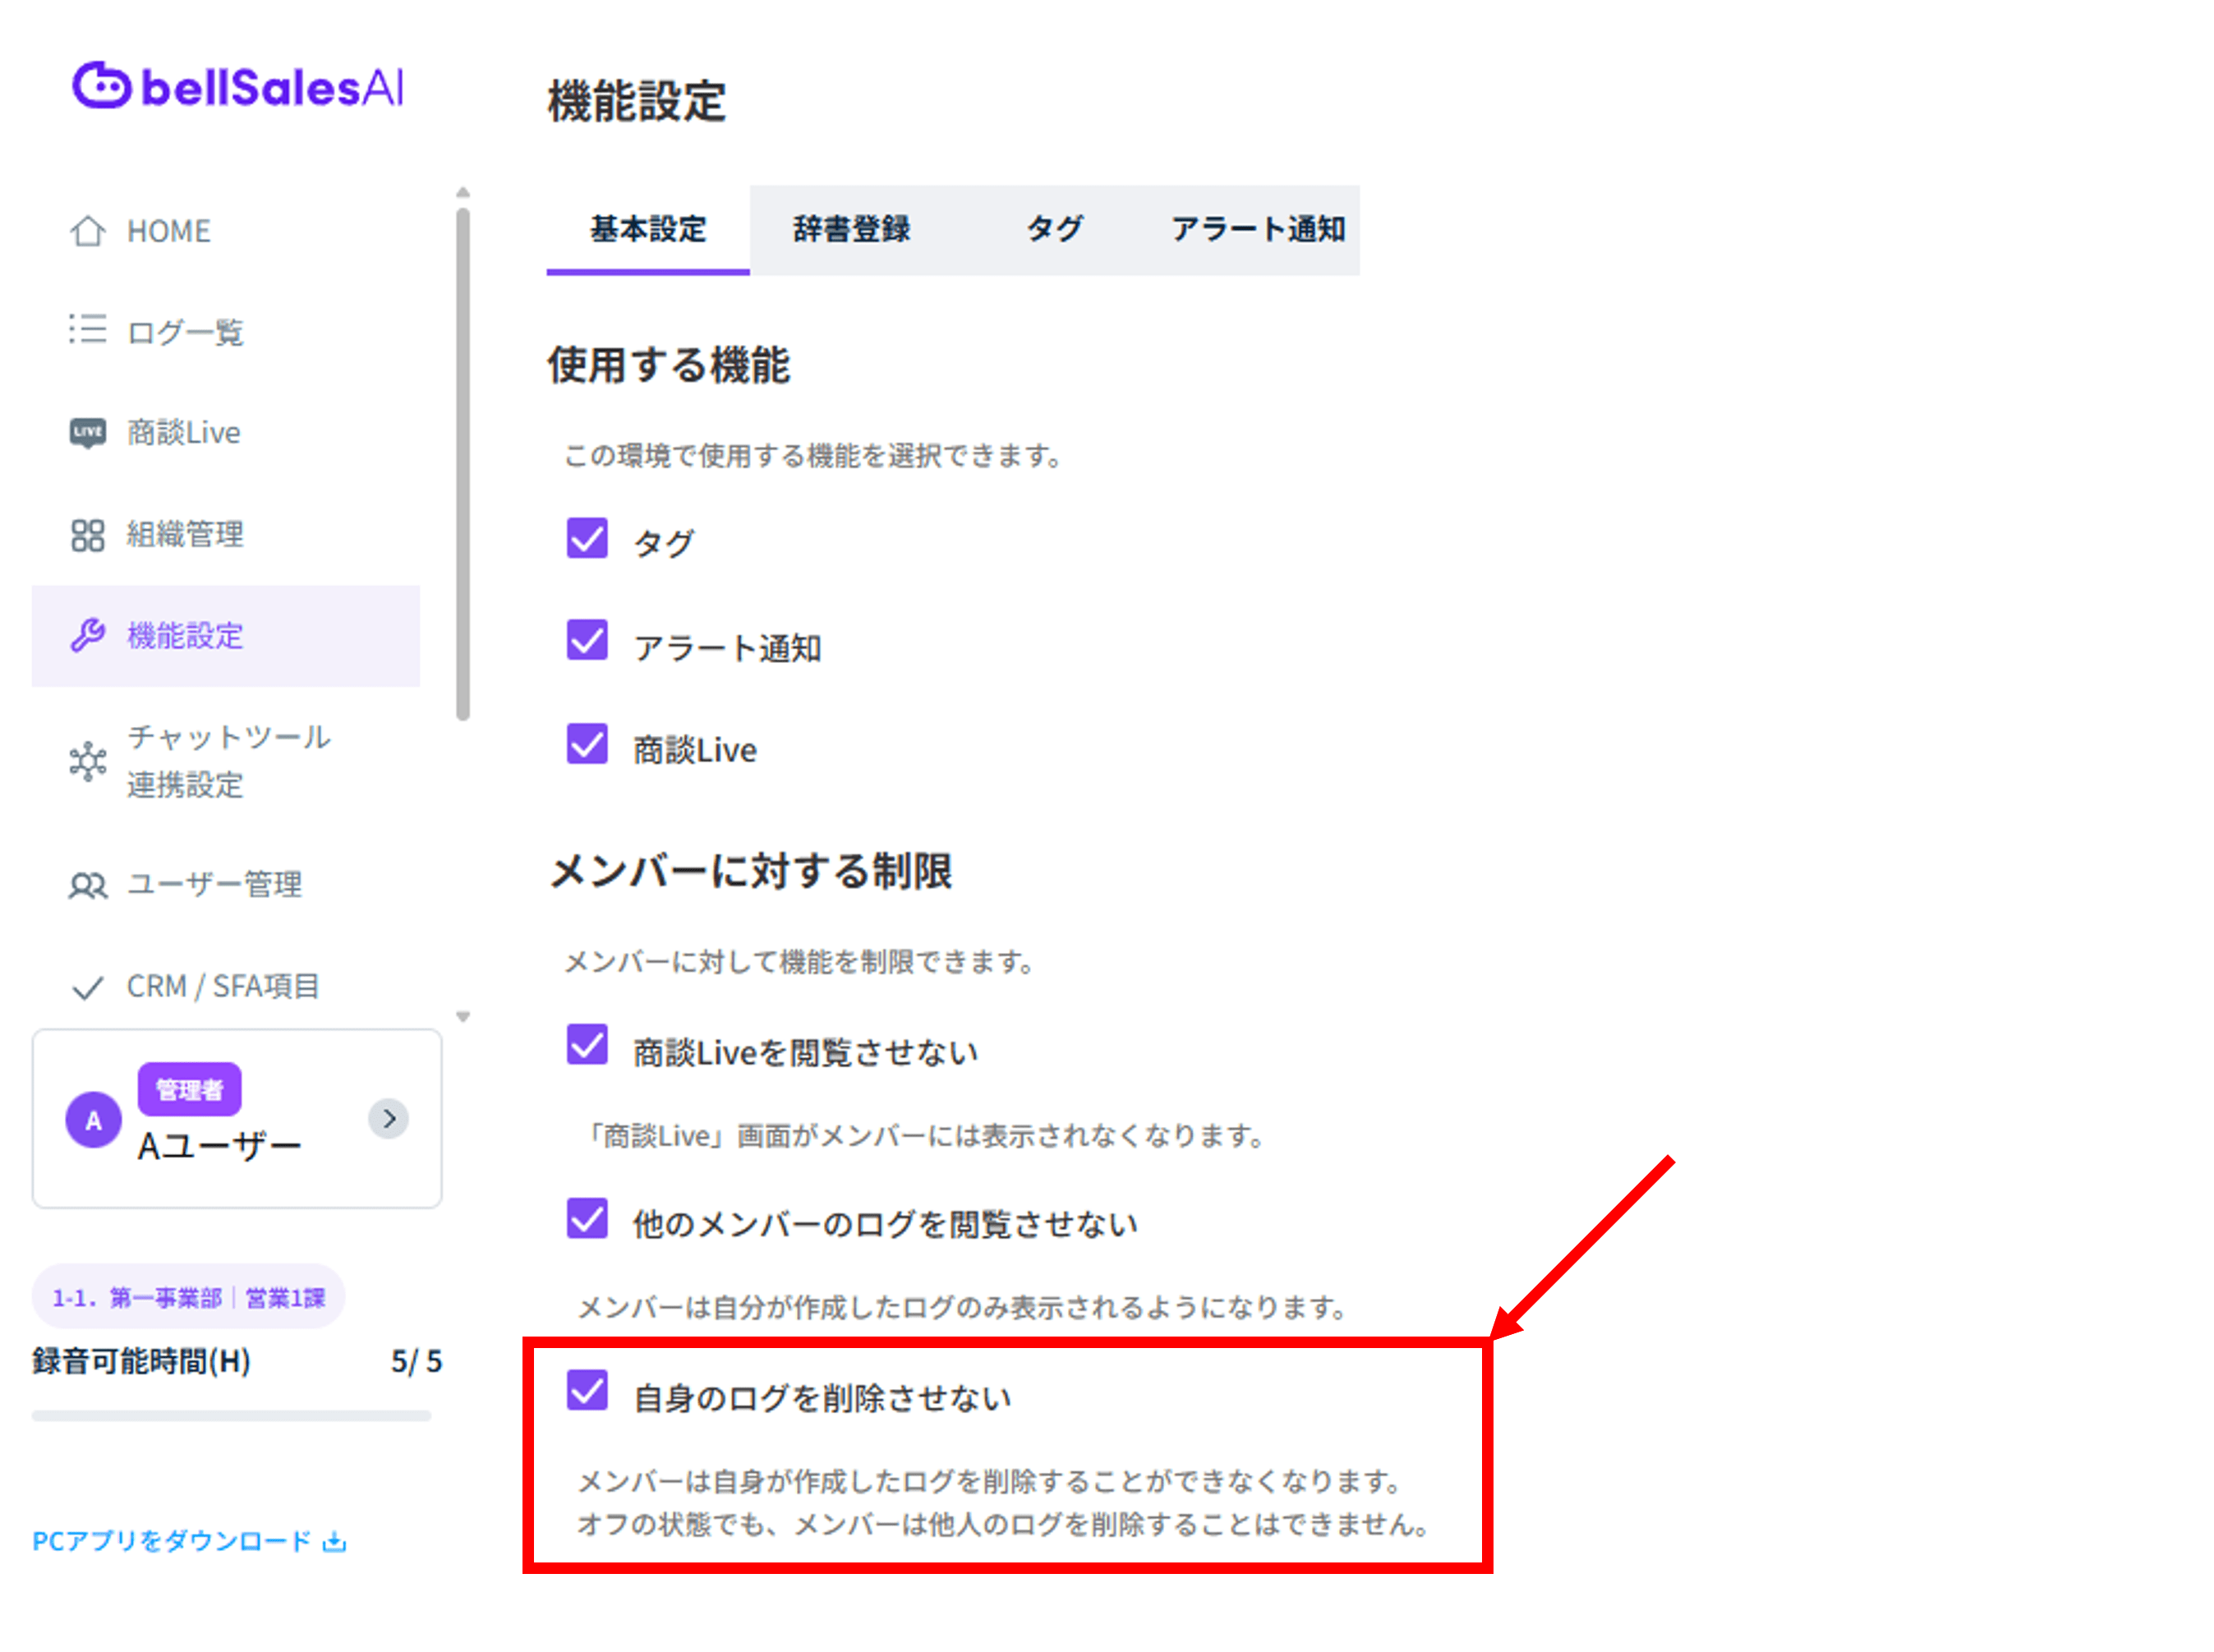
Task: Toggle 他のメンバーのログを閲覧させない checkbox
Action: [x=586, y=1218]
